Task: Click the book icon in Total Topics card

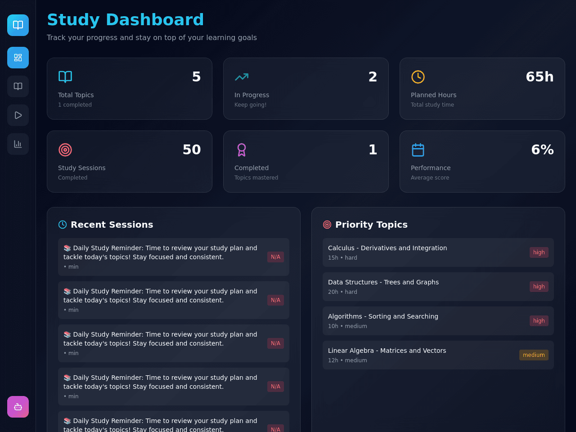Action: click(65, 77)
